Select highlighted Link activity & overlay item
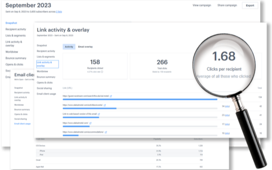This screenshot has height=170, width=272. click(x=47, y=64)
